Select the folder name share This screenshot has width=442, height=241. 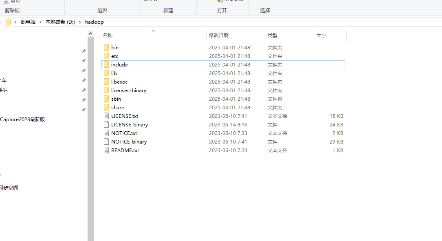pyautogui.click(x=118, y=107)
